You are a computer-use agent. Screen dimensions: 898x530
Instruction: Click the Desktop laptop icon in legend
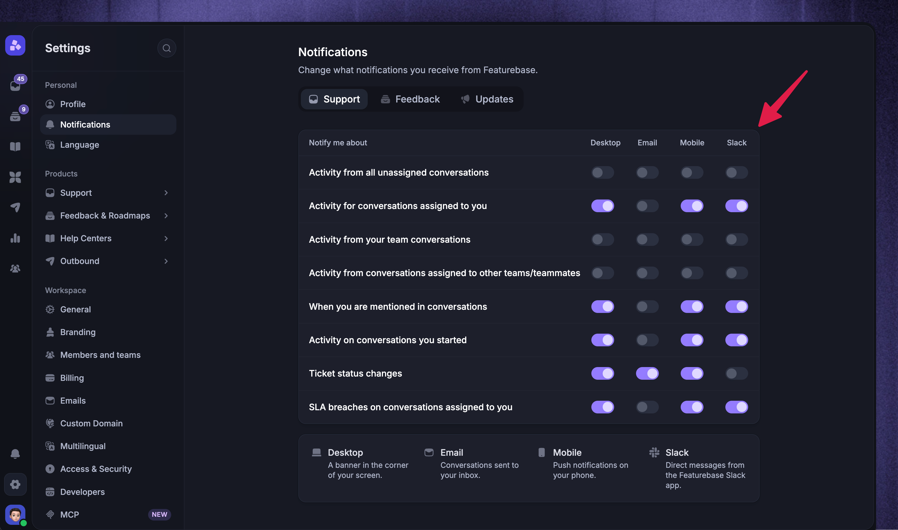coord(316,453)
